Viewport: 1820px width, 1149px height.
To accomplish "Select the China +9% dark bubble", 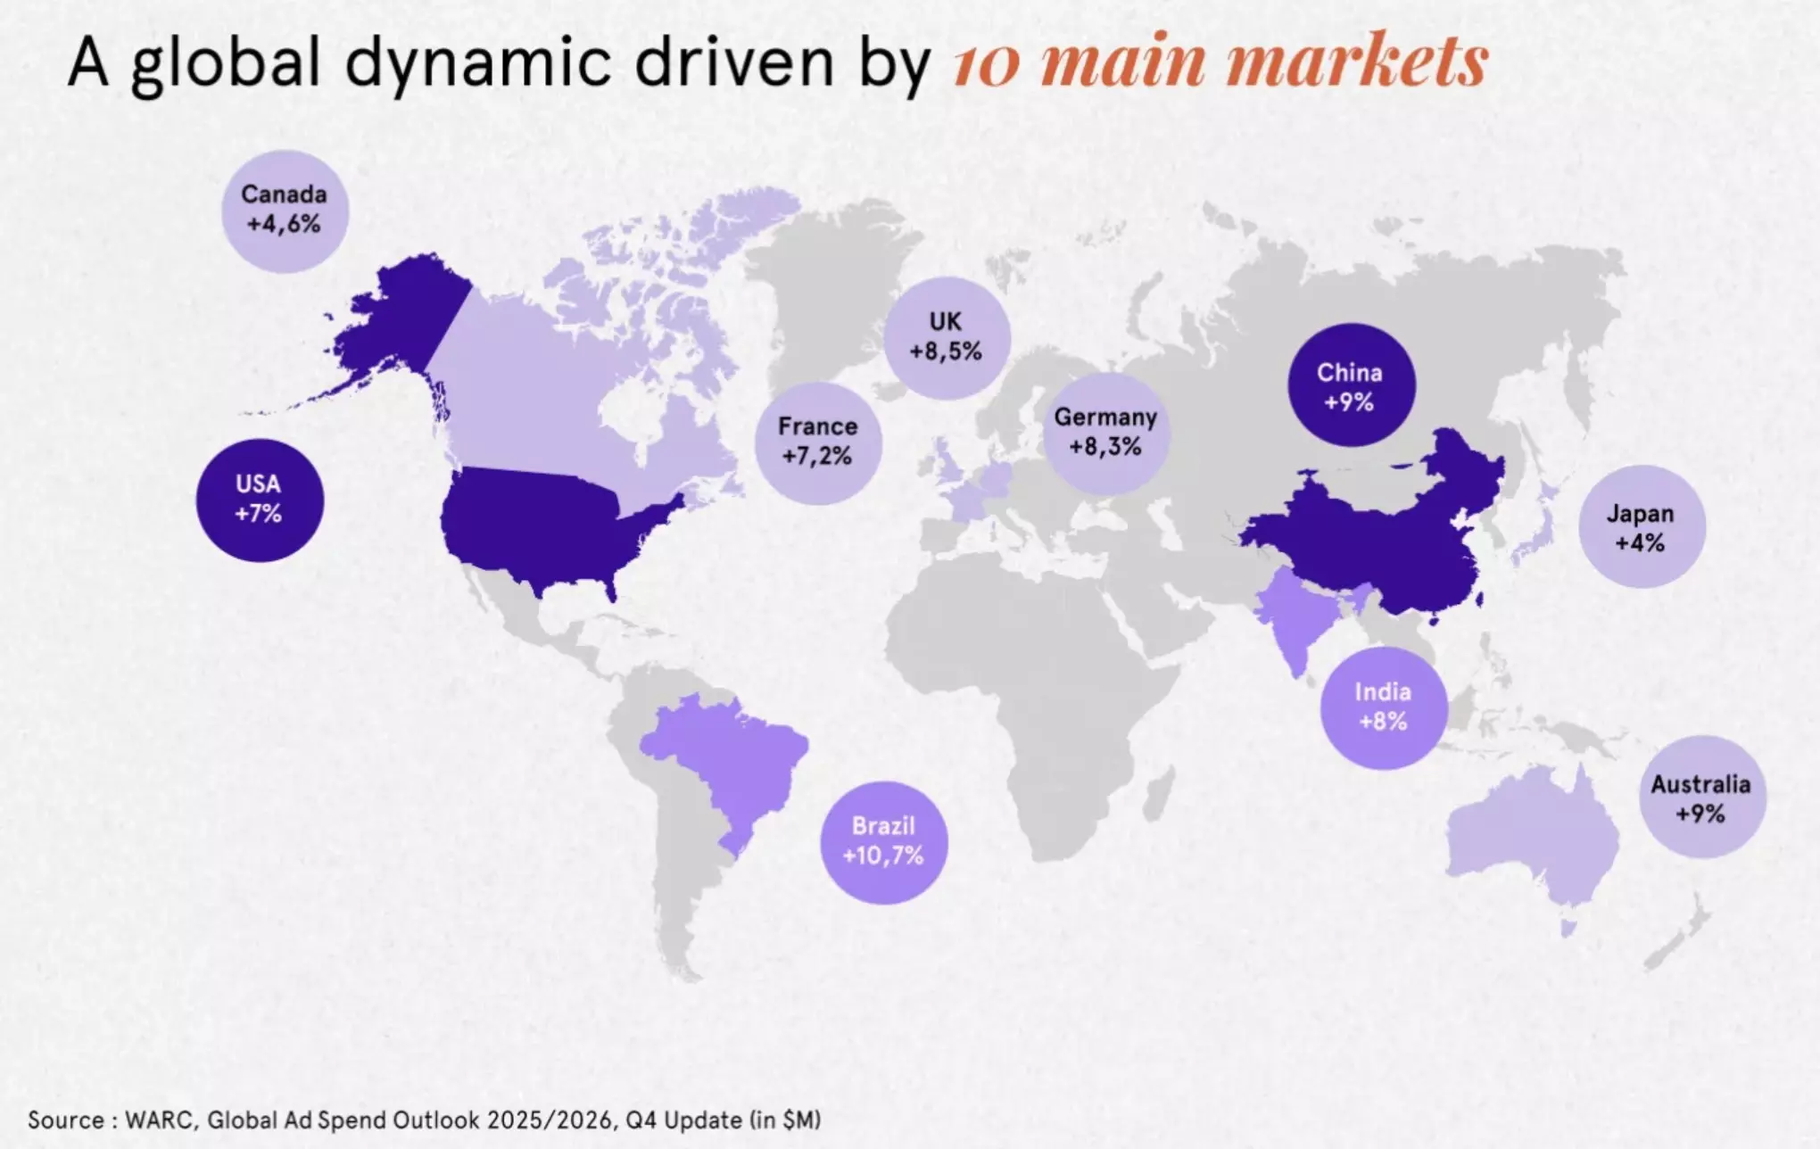I will coord(1350,386).
